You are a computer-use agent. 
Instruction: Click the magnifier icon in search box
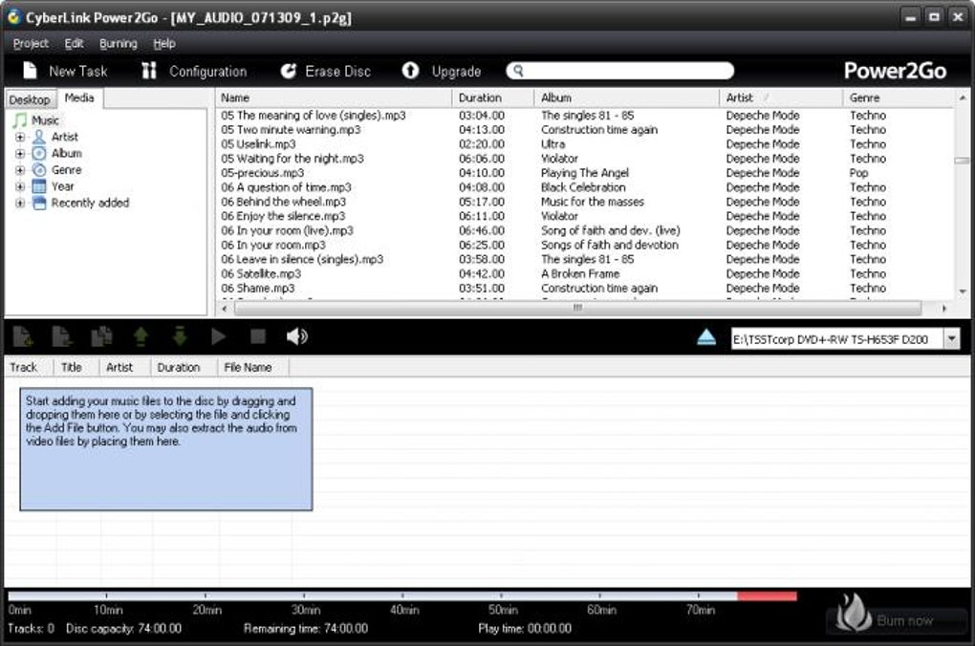[519, 71]
